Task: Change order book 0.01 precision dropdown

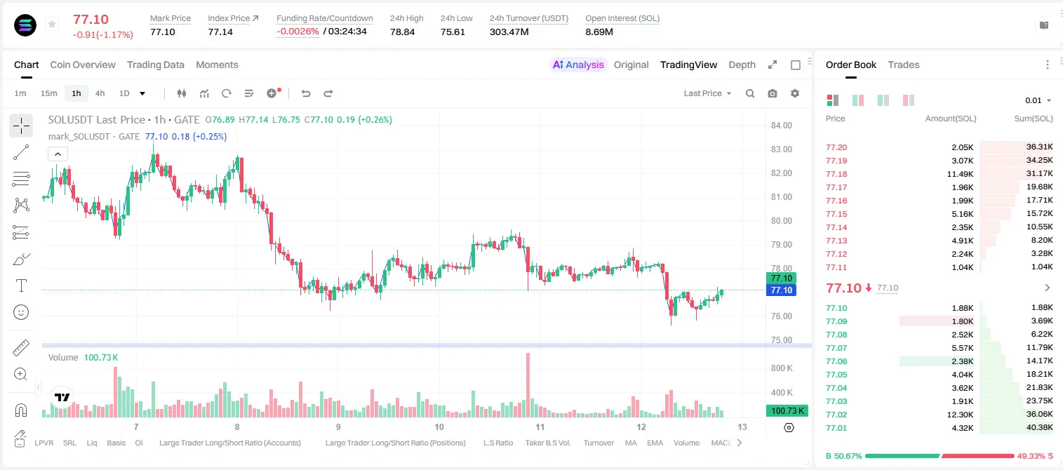Action: (x=1038, y=100)
